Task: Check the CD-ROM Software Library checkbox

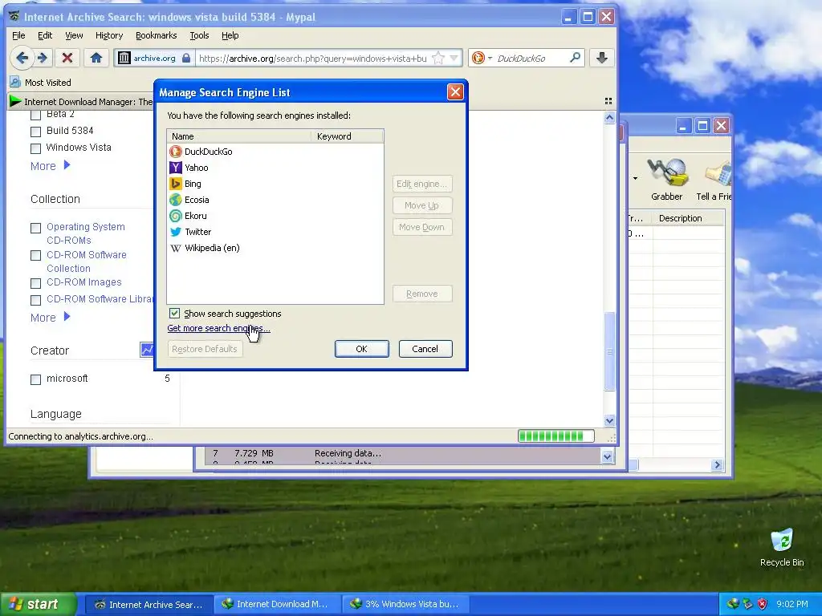Action: coord(35,300)
